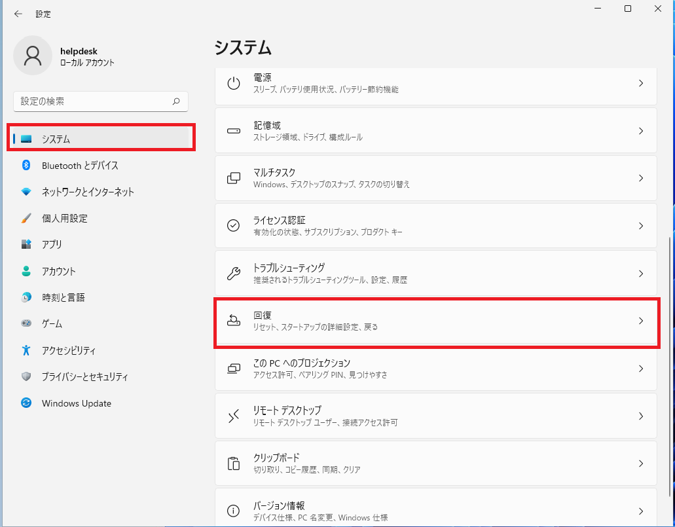
Task: Click the network Wi-Fi icon in sidebar
Action: pyautogui.click(x=26, y=192)
